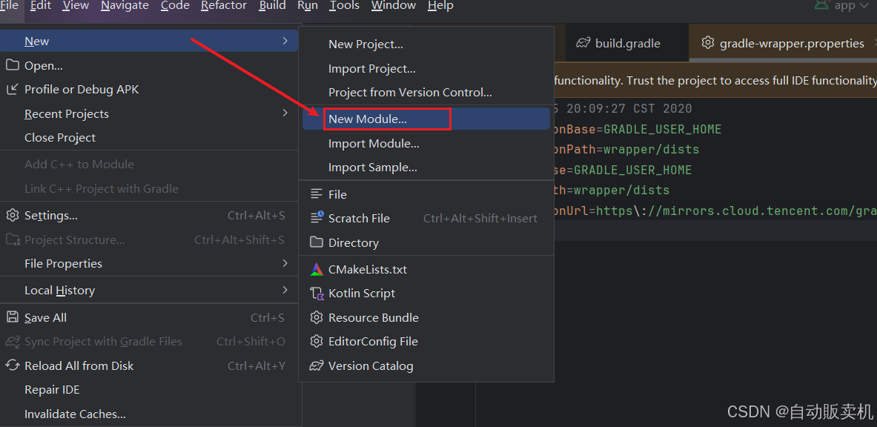Click the gear icon on gradle-wrapper.properties tab
Image resolution: width=877 pixels, height=427 pixels.
click(708, 43)
